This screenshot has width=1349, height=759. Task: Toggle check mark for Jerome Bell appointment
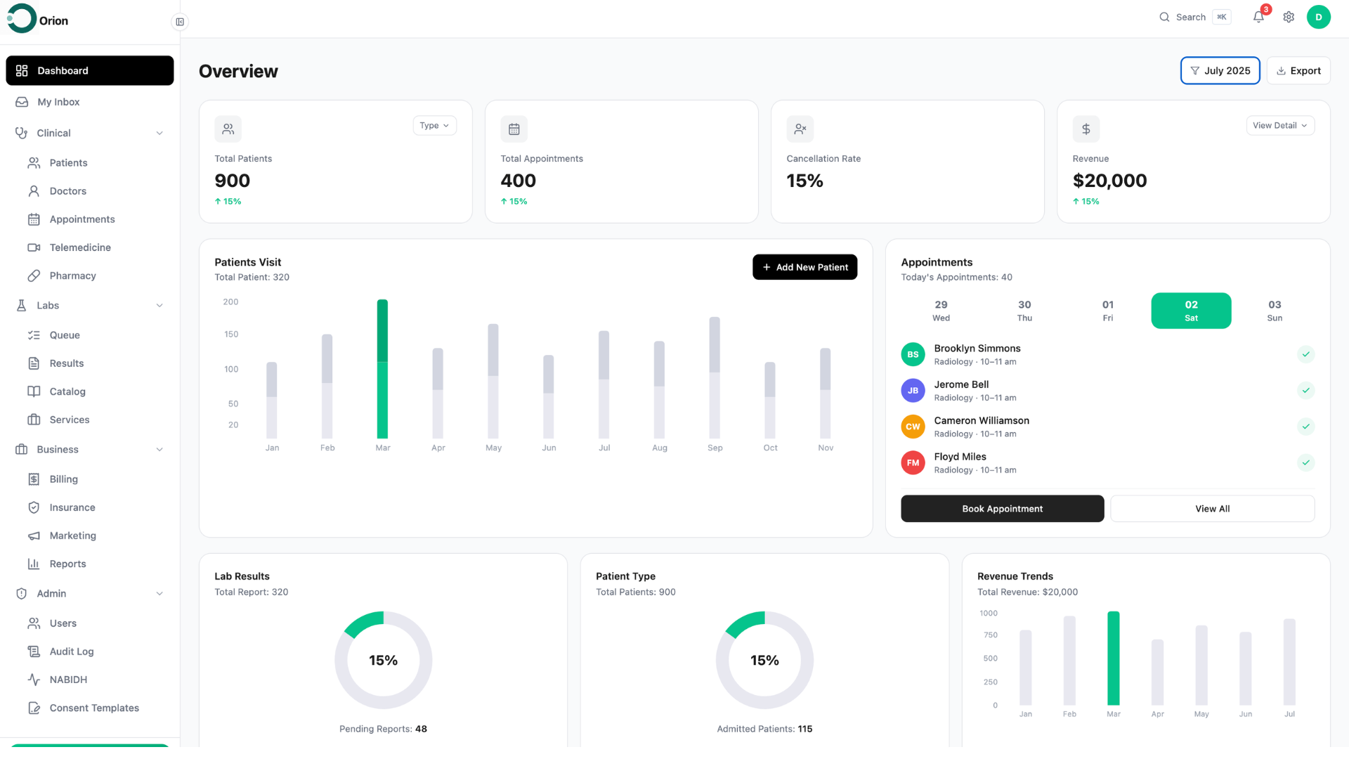pos(1305,391)
